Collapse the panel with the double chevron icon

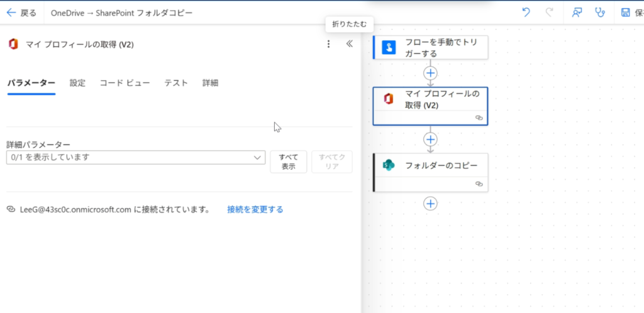350,44
